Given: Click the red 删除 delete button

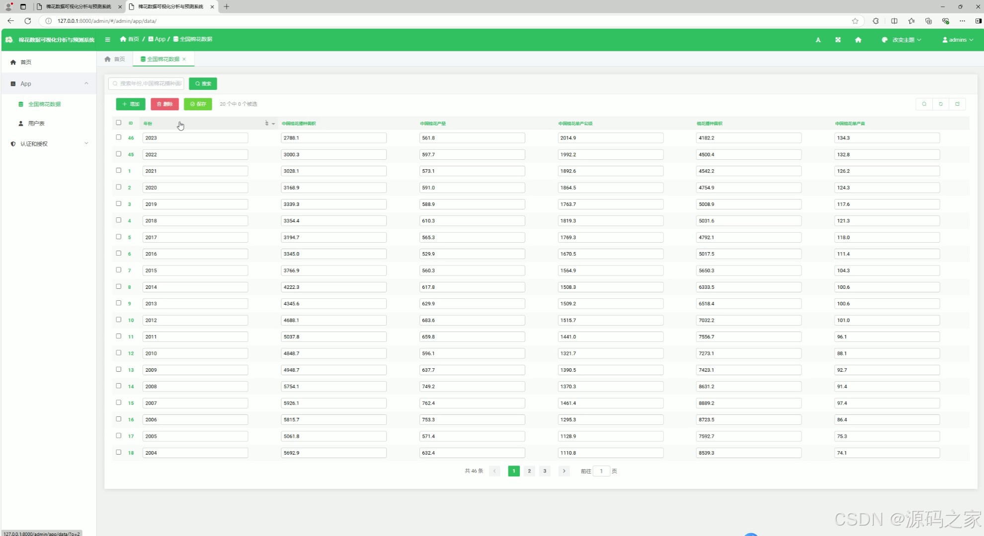Looking at the screenshot, I should pyautogui.click(x=164, y=104).
